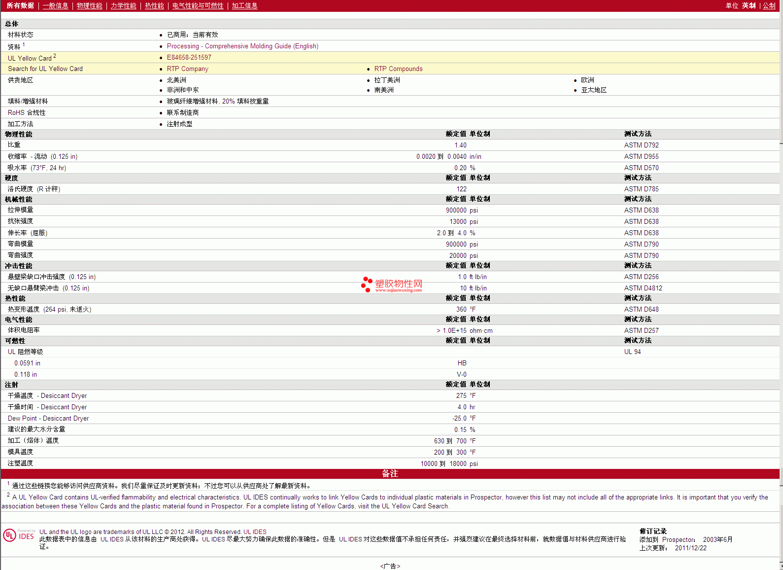Click the 洛氏硬度 value 122
Screen dimensions: 783x570
[x=461, y=189]
